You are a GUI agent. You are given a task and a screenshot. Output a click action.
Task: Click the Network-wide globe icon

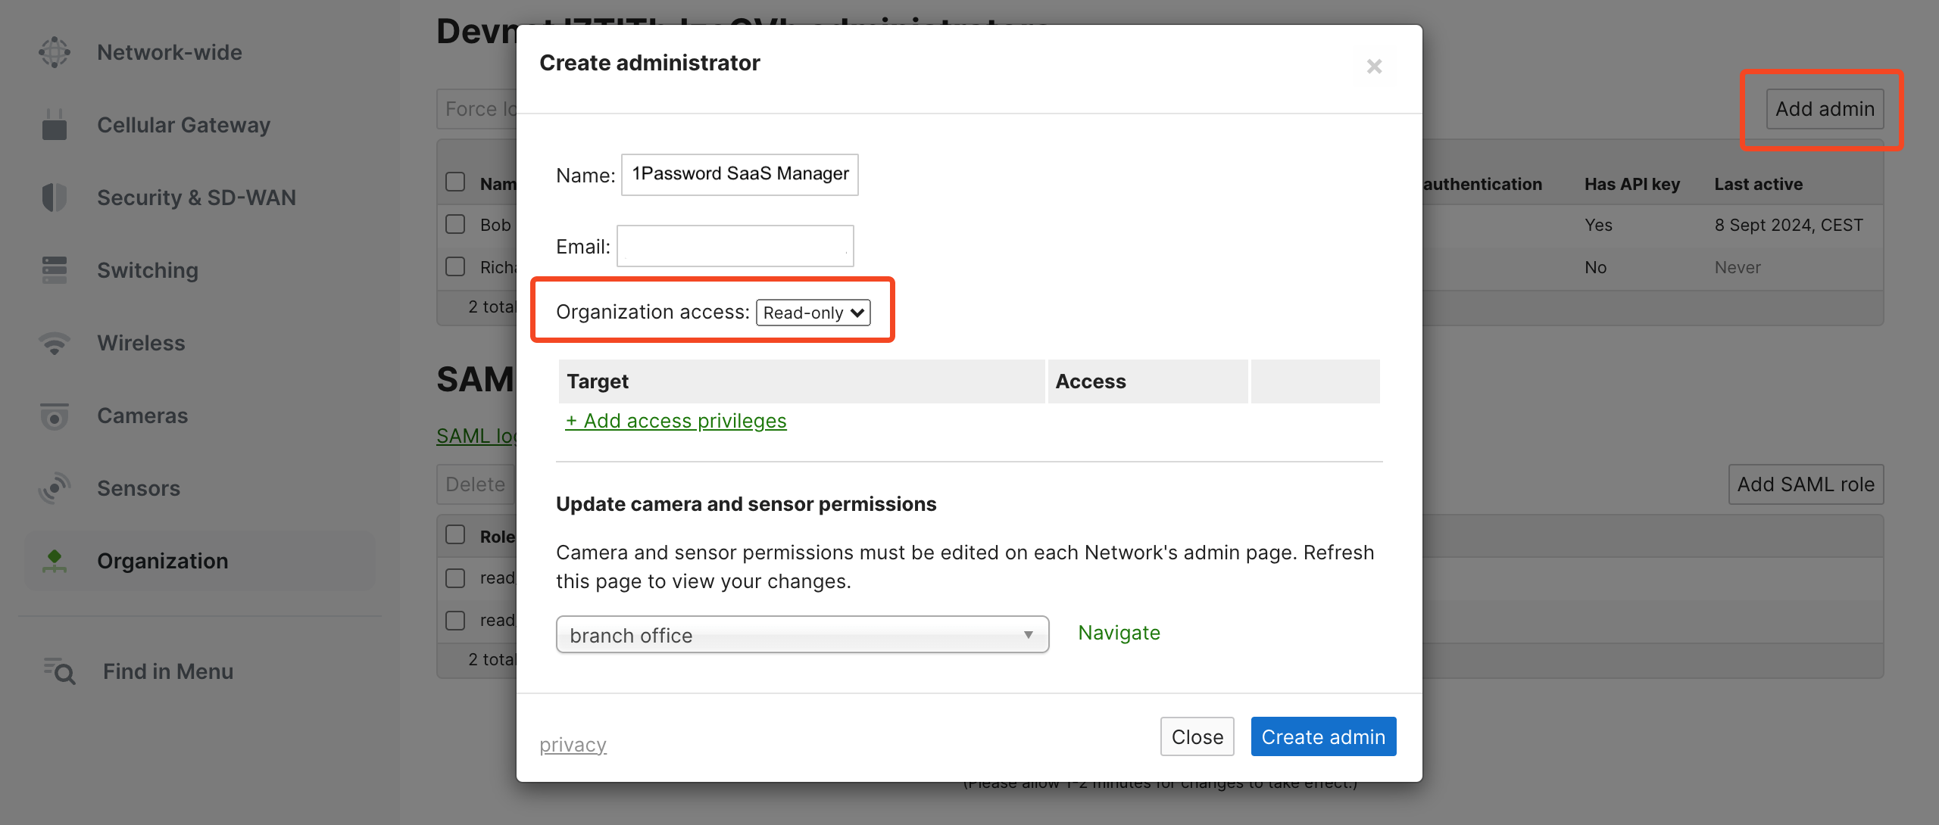point(55,52)
